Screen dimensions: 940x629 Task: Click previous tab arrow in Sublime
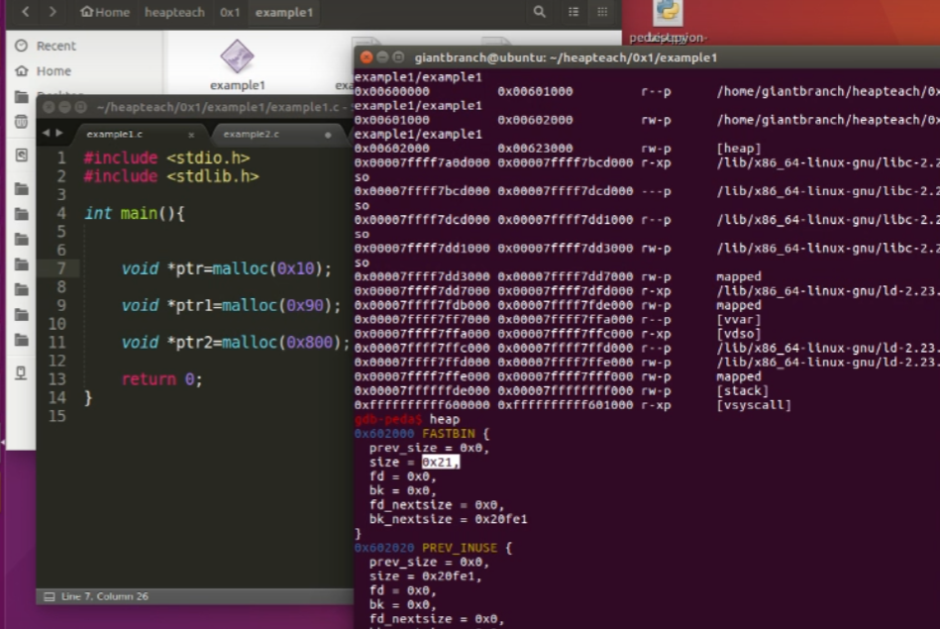click(46, 133)
